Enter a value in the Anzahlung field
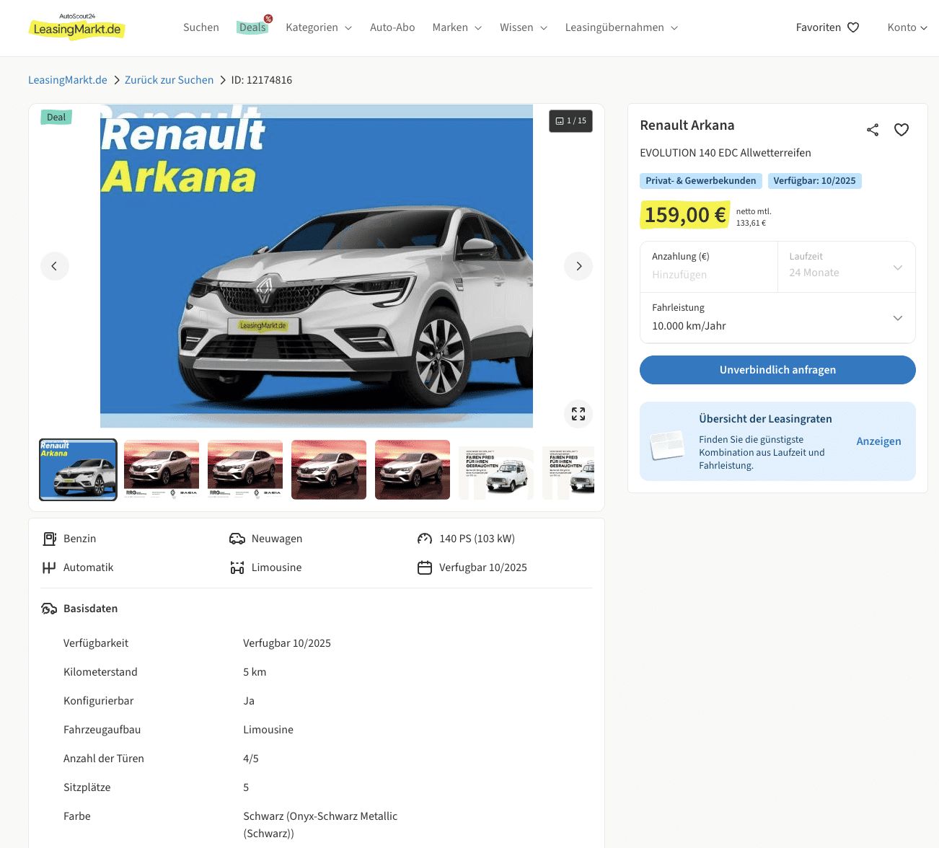This screenshot has height=848, width=939. point(709,275)
